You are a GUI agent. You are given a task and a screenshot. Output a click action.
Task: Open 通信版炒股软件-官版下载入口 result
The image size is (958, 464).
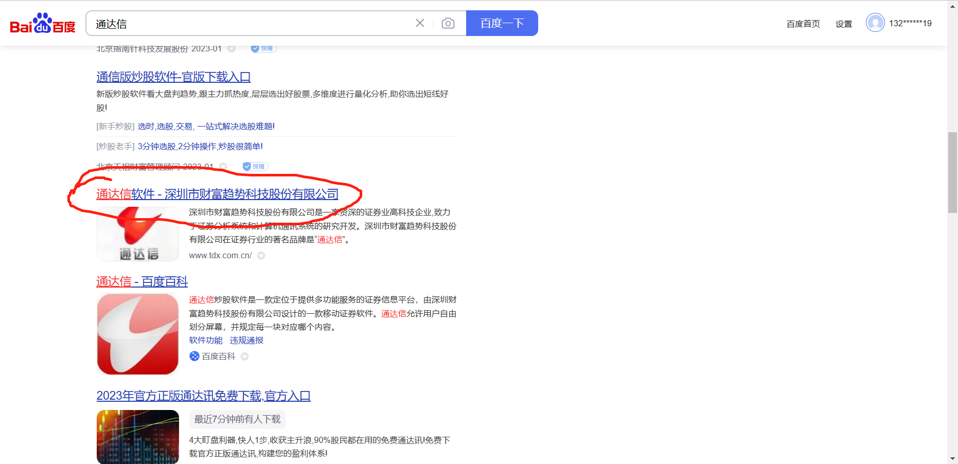tap(173, 77)
